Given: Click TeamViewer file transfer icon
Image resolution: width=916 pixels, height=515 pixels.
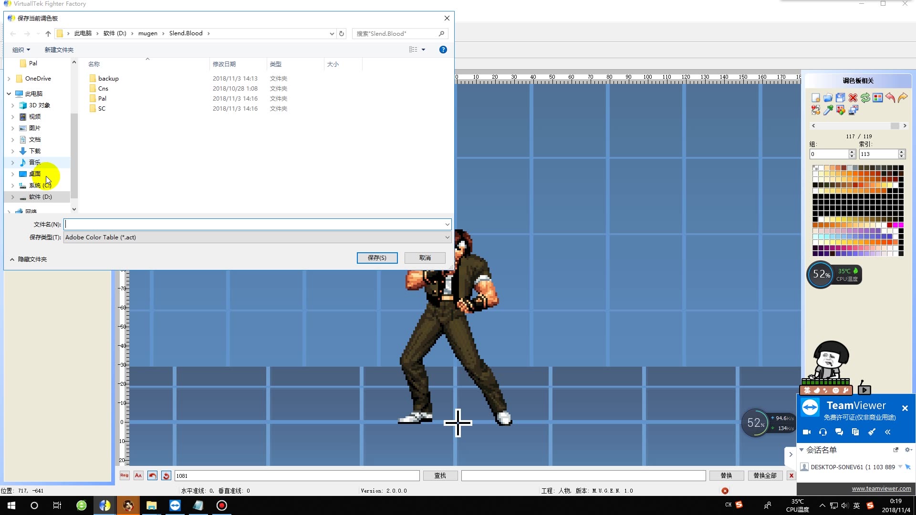Looking at the screenshot, I should pyautogui.click(x=855, y=432).
